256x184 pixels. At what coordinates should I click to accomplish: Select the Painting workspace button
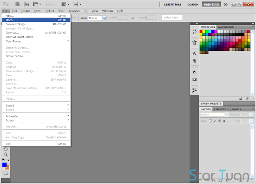[x=212, y=4]
